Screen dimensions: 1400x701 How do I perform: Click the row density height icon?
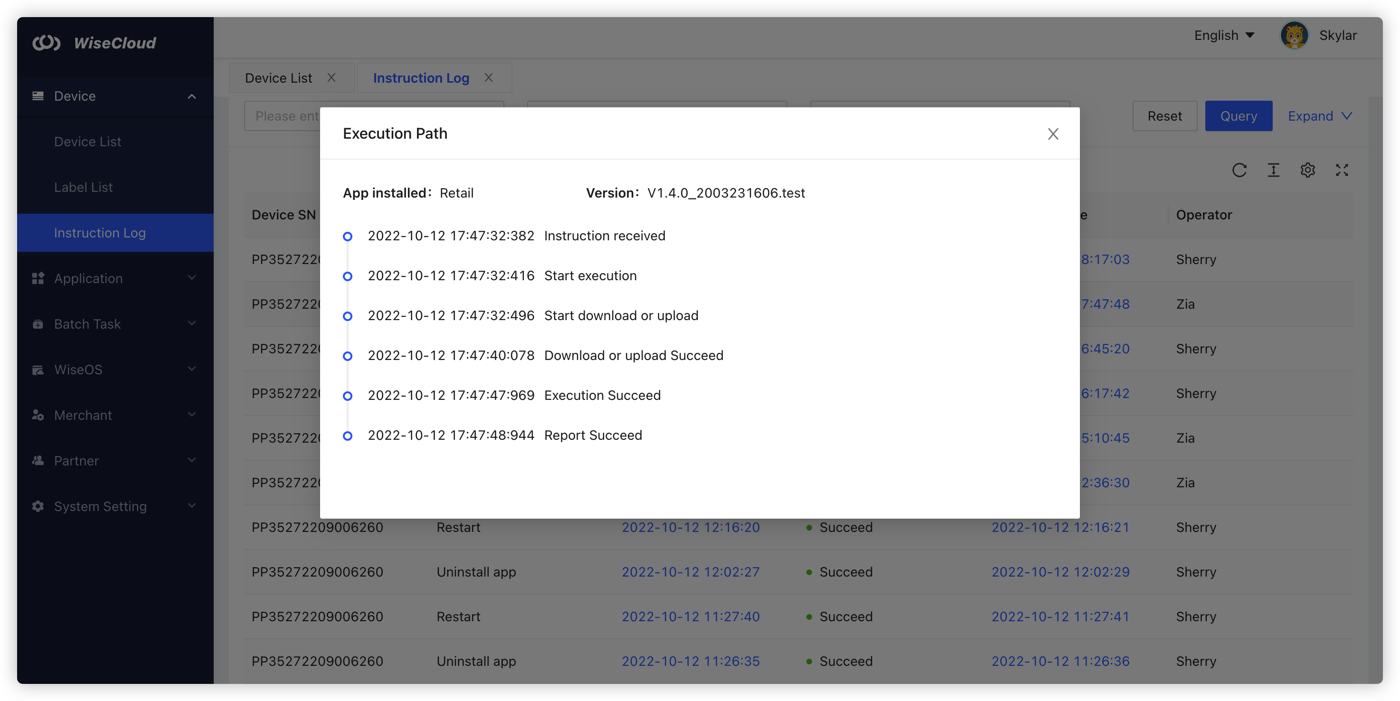coord(1273,170)
